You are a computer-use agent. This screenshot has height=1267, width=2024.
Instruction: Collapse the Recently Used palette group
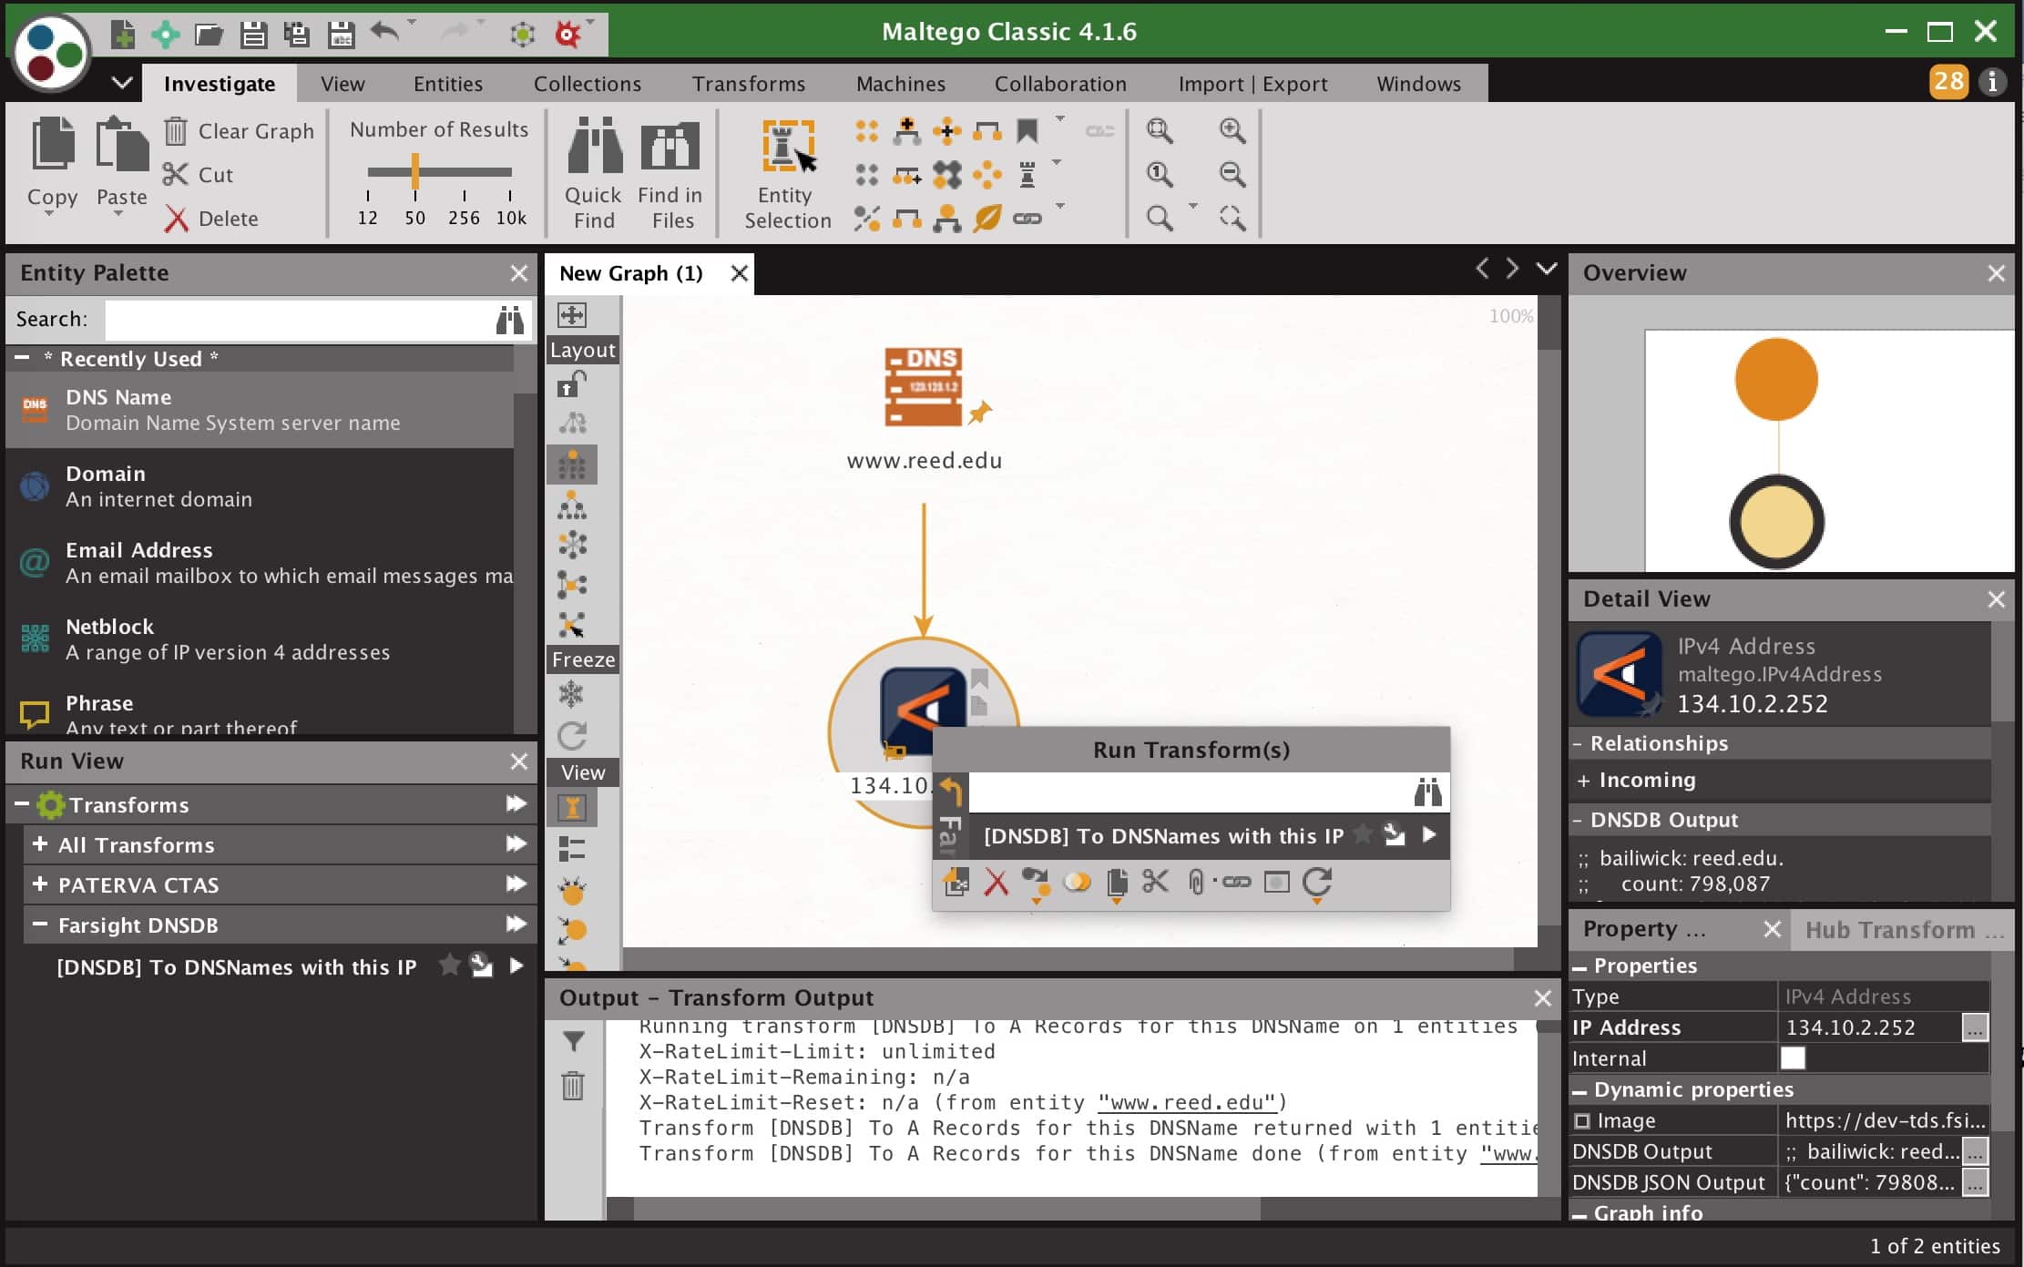point(23,358)
